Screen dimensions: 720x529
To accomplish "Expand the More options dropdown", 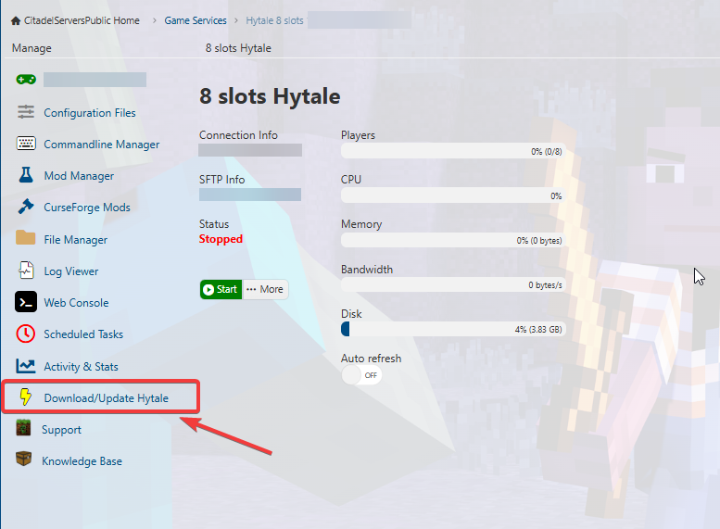I will (265, 289).
